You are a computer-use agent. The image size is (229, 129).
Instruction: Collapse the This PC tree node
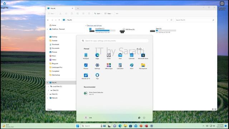click(47, 83)
